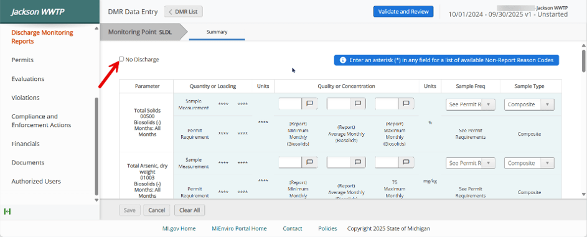Open Evaluations in sidebar
Screen dimensions: 587x237
tap(28, 79)
